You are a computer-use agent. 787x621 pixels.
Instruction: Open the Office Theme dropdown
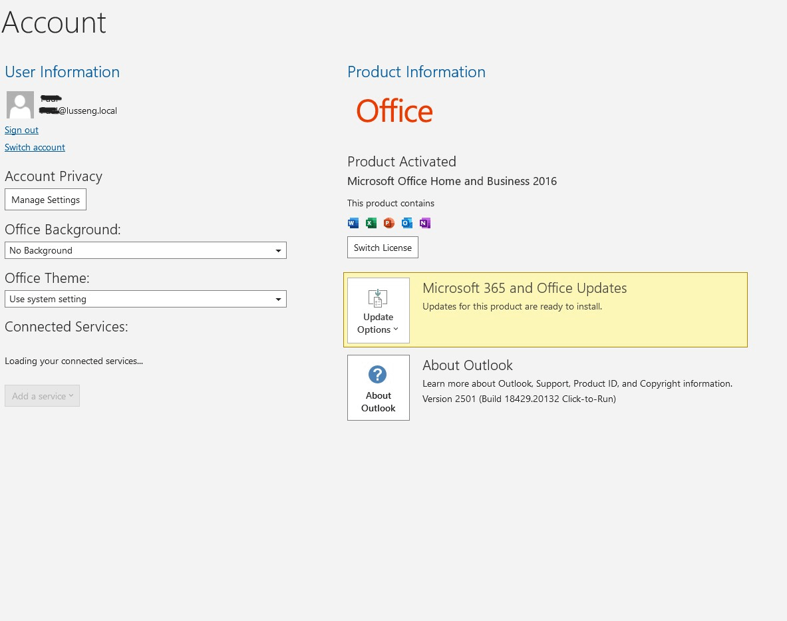pos(278,299)
